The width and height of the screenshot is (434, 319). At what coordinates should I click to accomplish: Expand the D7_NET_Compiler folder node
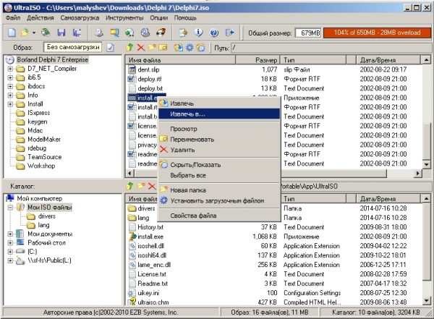(x=10, y=69)
